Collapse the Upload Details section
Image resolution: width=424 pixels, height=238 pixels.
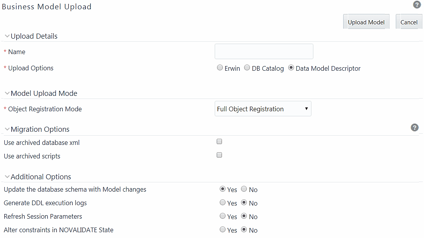pos(7,36)
